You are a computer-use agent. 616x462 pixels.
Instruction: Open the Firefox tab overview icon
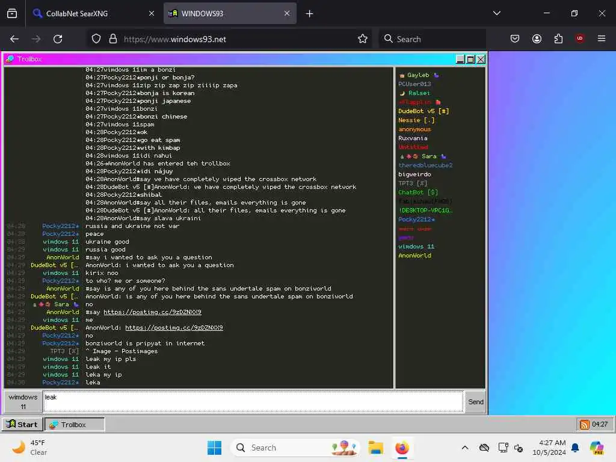pos(12,13)
